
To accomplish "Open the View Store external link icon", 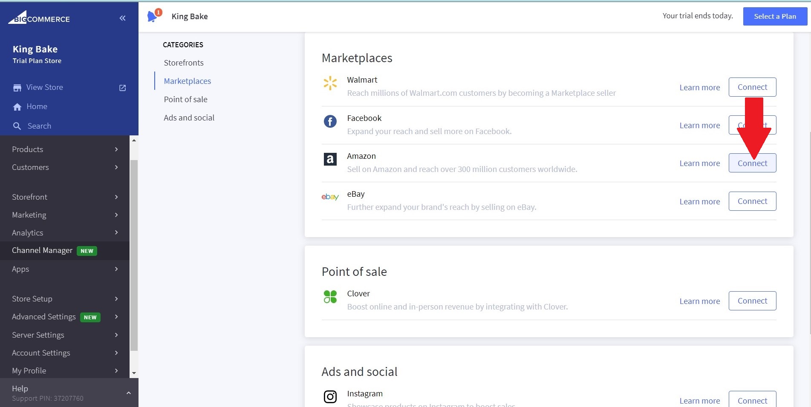I will click(x=122, y=88).
